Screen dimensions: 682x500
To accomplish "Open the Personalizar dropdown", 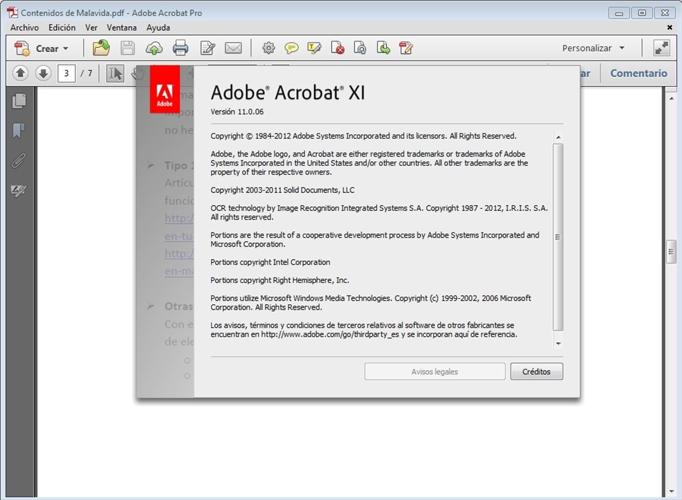I will 593,48.
